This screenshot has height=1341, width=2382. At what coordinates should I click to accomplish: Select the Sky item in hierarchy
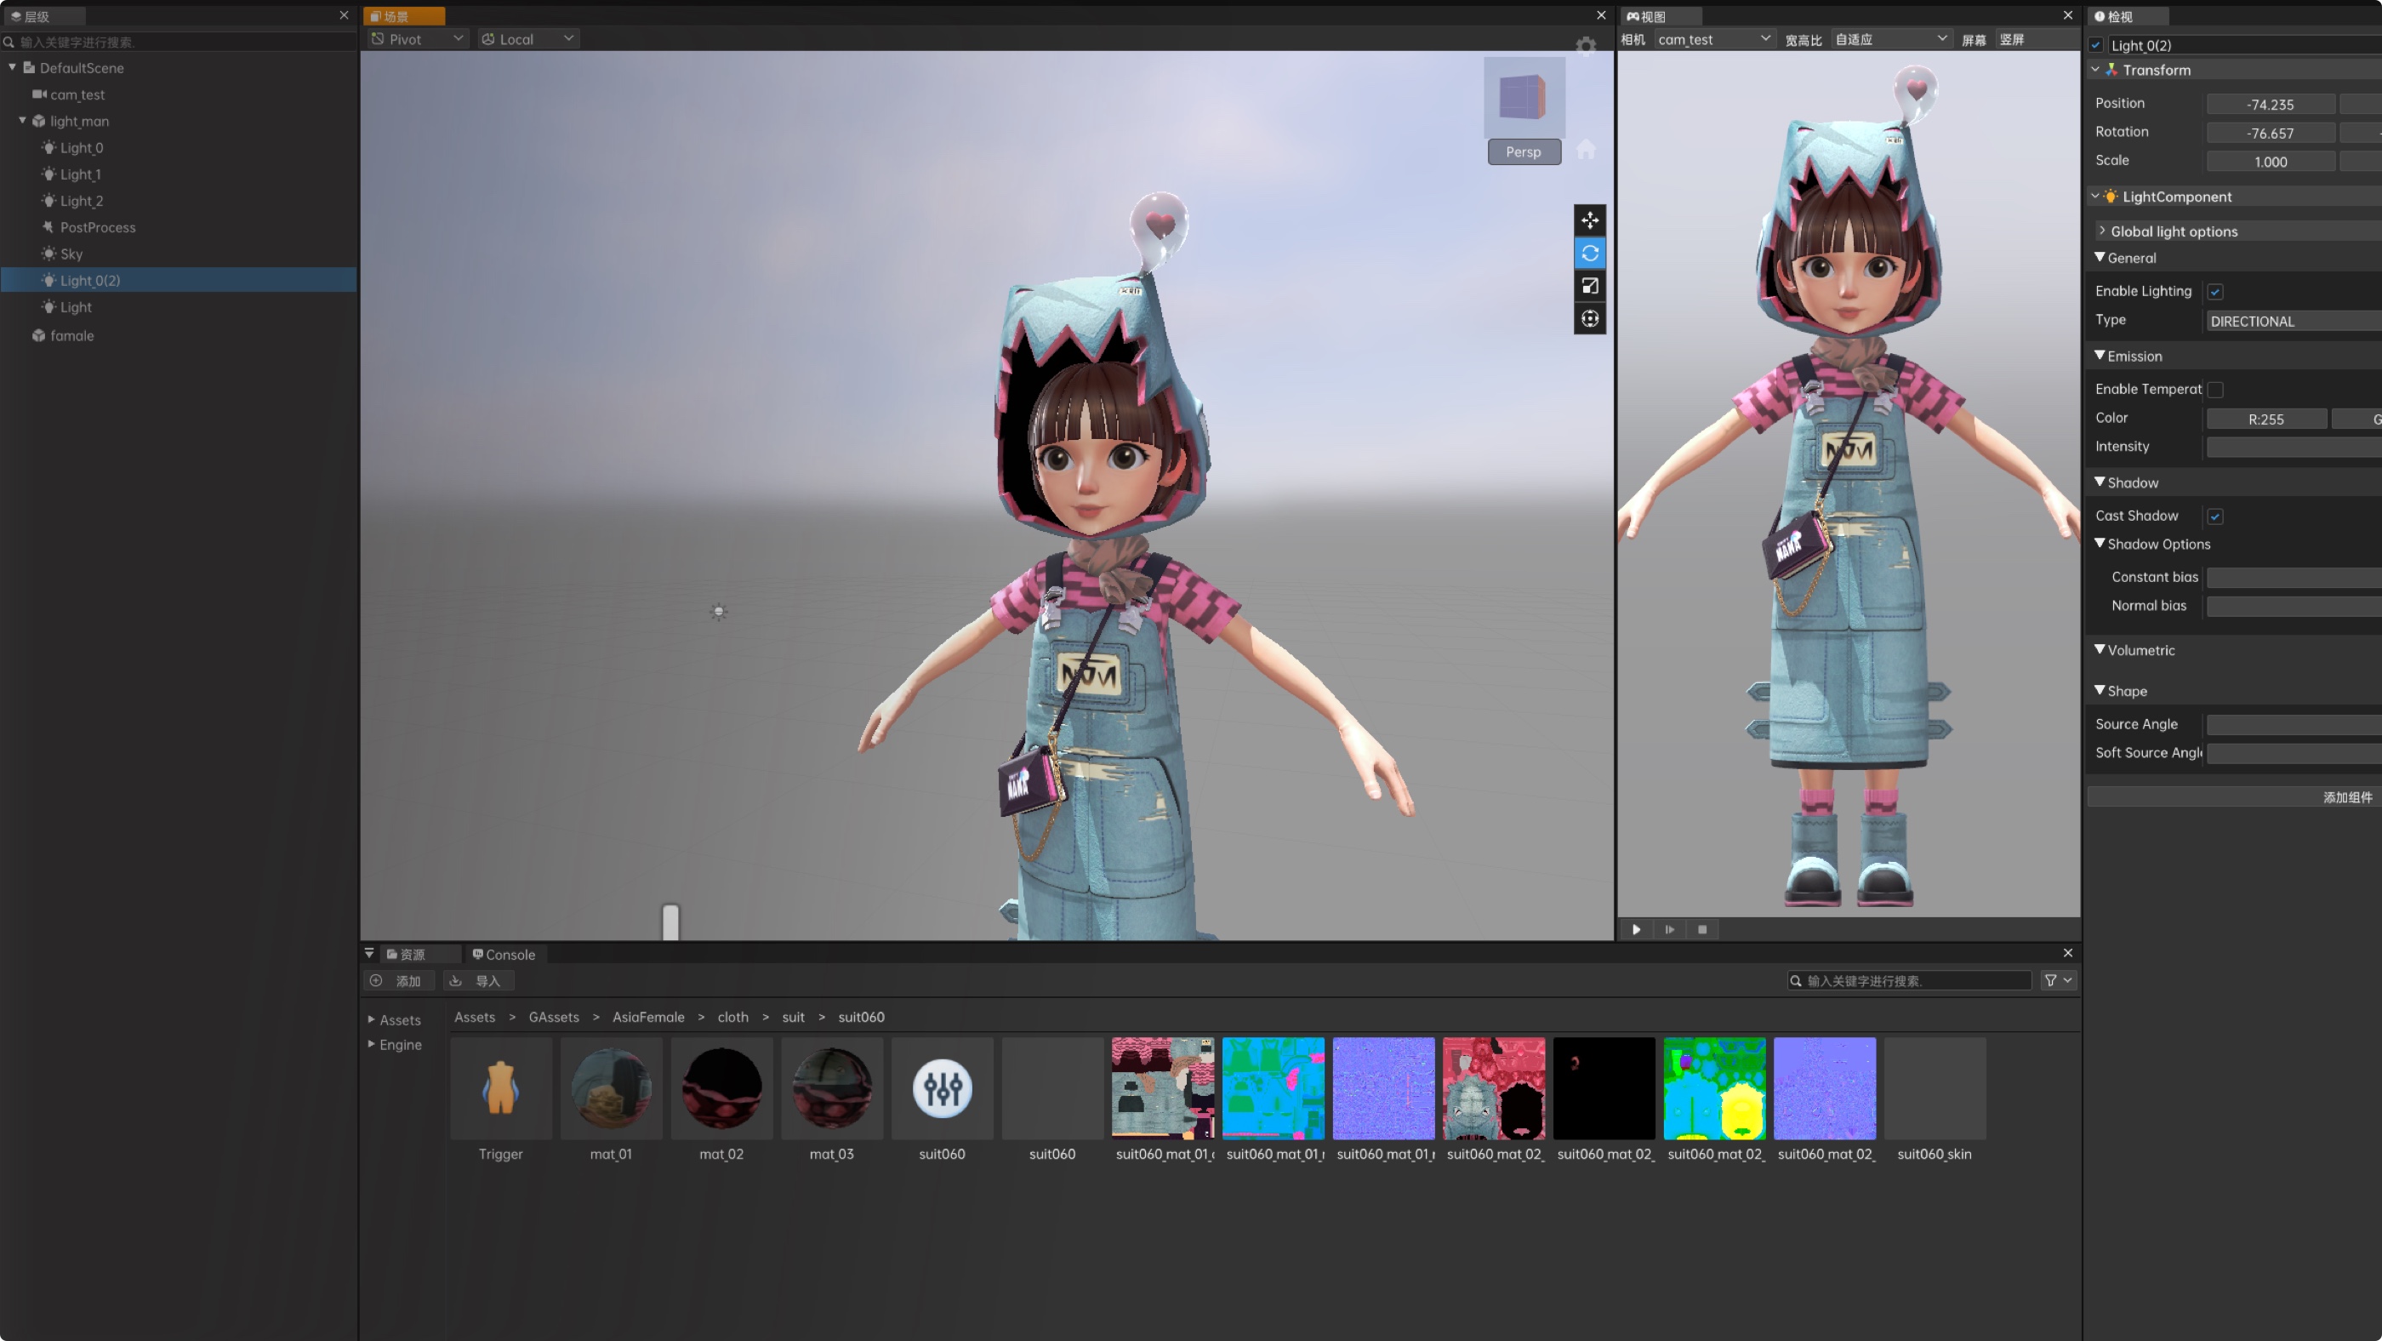(71, 254)
